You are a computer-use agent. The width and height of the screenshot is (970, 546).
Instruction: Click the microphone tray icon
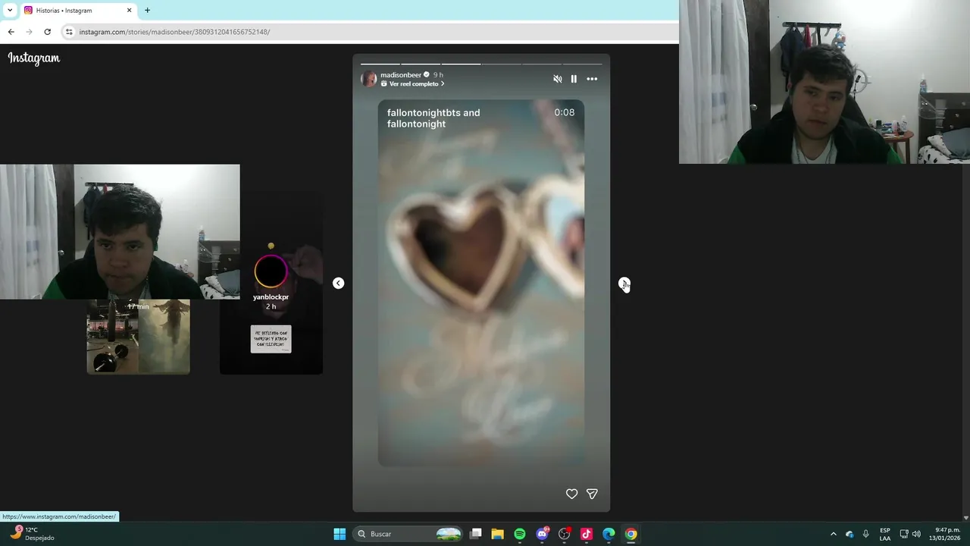(x=866, y=534)
